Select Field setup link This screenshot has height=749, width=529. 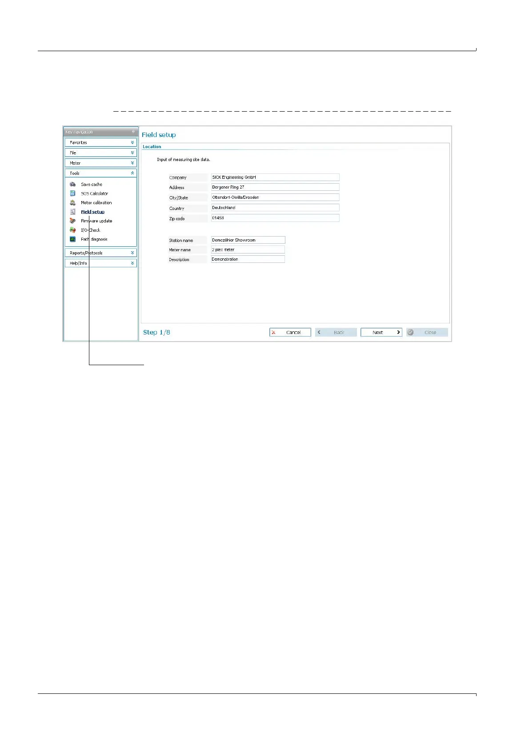[x=92, y=212]
